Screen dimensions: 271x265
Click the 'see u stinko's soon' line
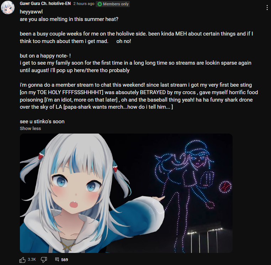pyautogui.click(x=42, y=121)
